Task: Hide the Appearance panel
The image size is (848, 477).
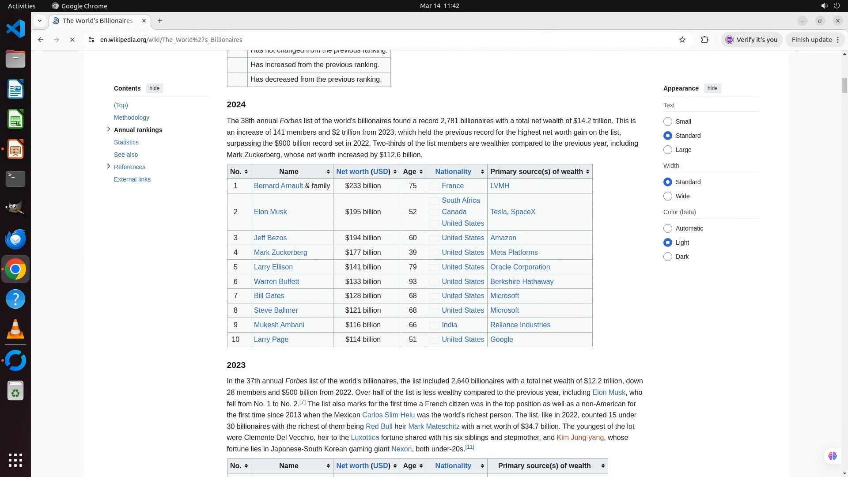Action: tap(712, 88)
